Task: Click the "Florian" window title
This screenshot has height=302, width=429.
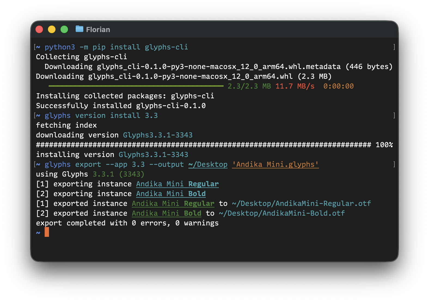Action: coord(98,30)
